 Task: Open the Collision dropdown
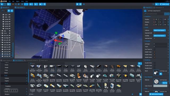point(159,30)
